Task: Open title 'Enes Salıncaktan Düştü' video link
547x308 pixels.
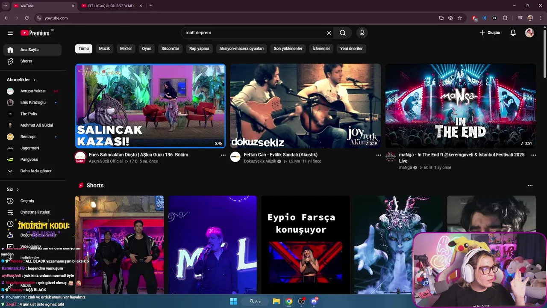Action: (x=138, y=155)
